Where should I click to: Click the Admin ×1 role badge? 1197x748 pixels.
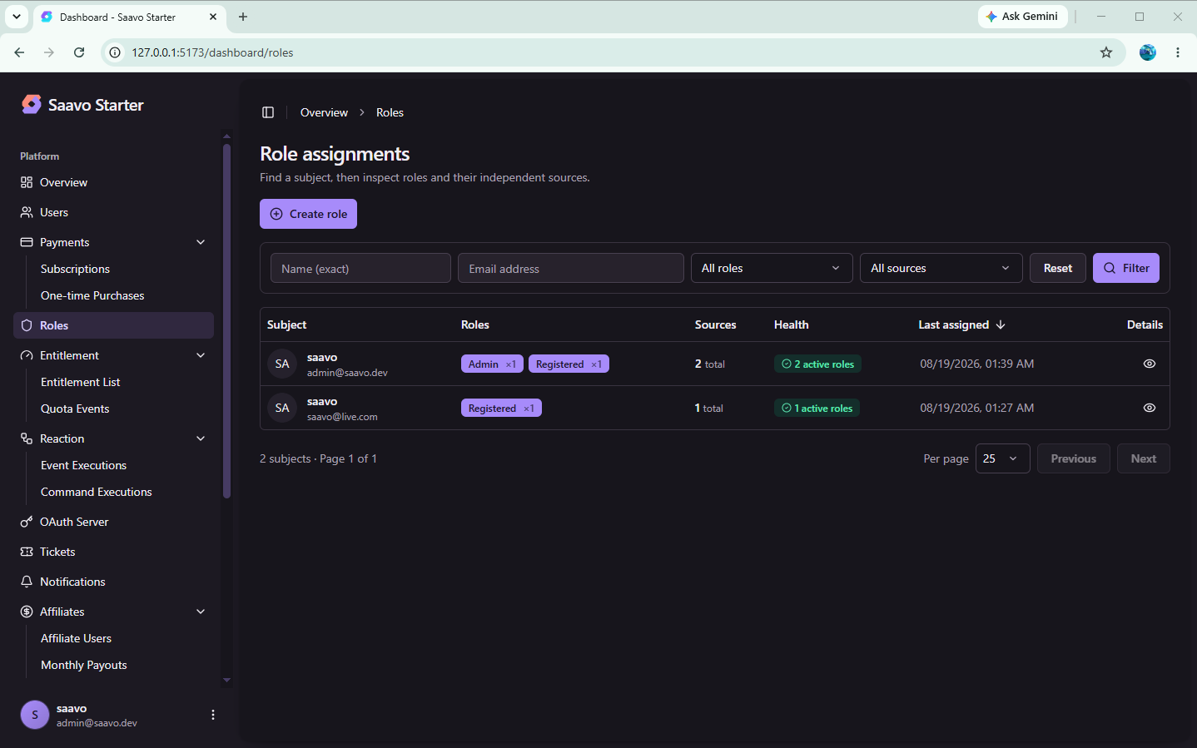coord(492,364)
